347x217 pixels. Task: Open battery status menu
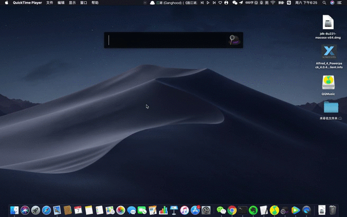point(281,3)
